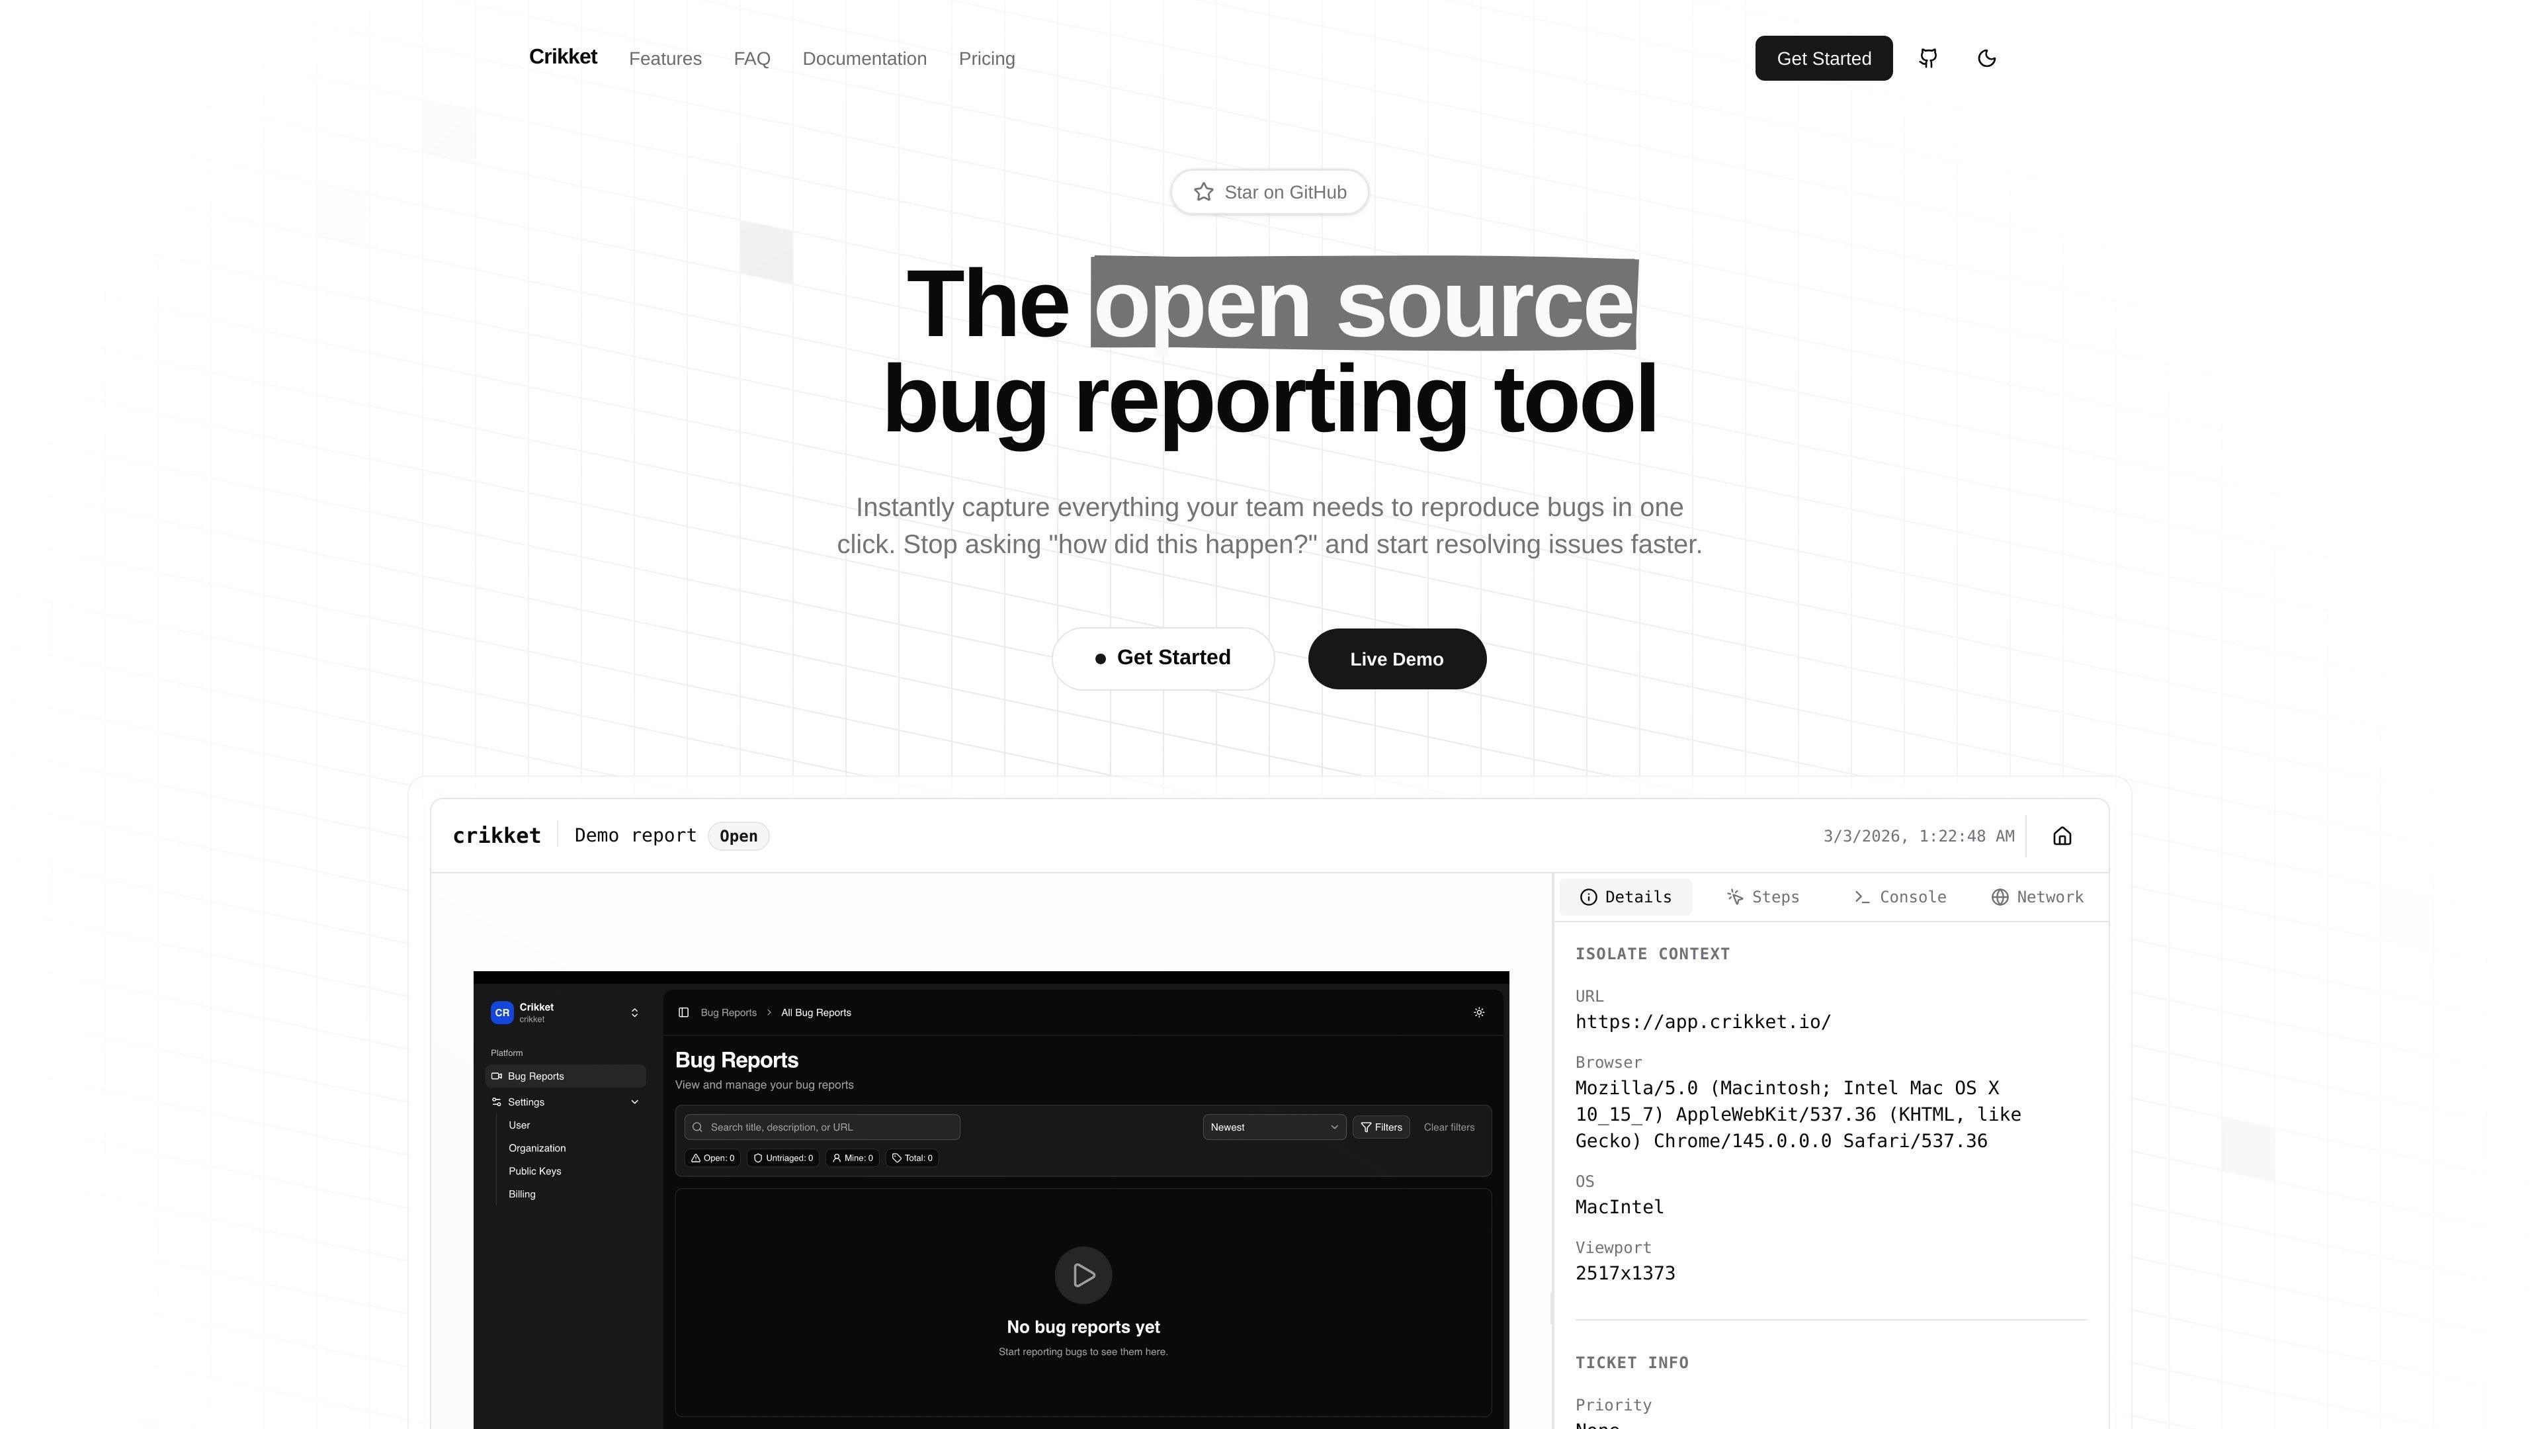The image size is (2540, 1429).
Task: Select Settings in the app sidebar
Action: click(x=566, y=1102)
